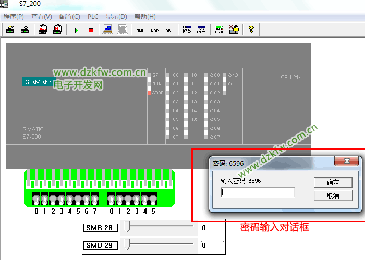Screen dimensions: 365x260
Task: Click the 确定 button in password dialog
Action: (x=333, y=182)
